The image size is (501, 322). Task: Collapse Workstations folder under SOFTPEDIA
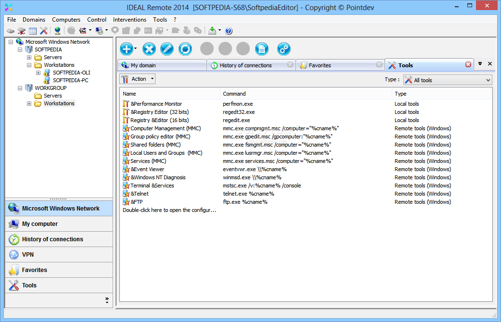click(29, 65)
